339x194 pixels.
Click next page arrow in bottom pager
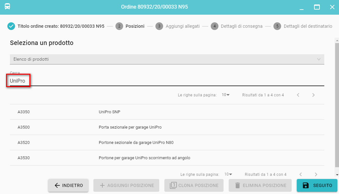point(316,175)
